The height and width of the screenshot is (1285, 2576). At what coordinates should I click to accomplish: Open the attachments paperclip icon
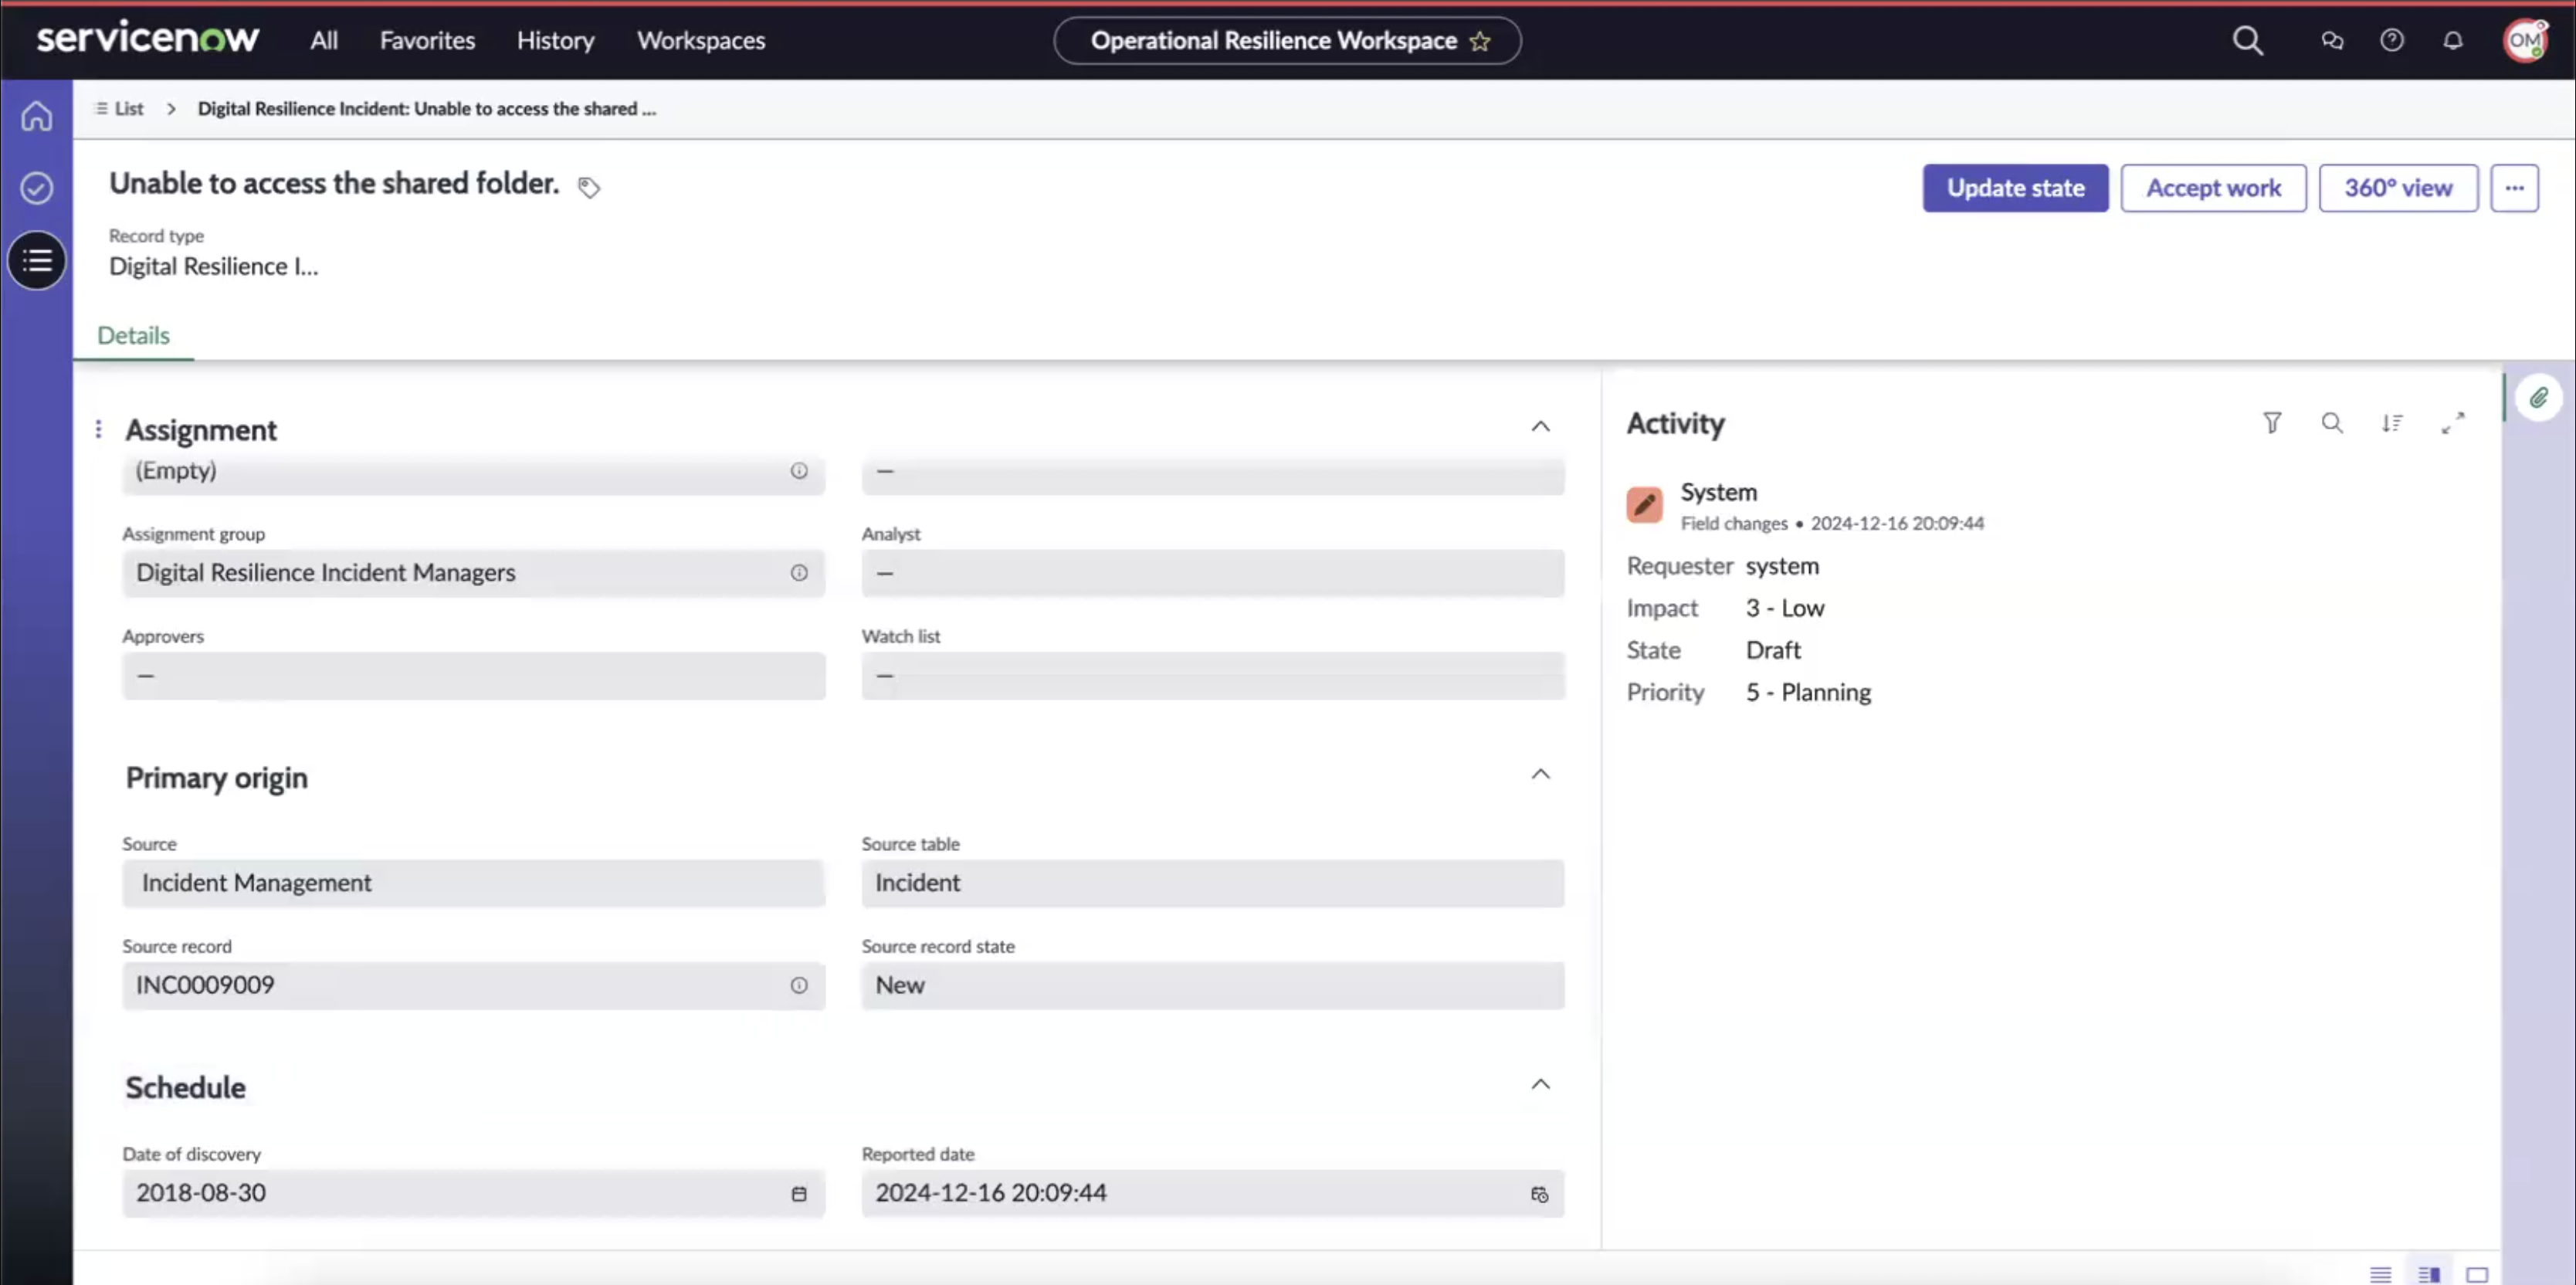pyautogui.click(x=2539, y=398)
